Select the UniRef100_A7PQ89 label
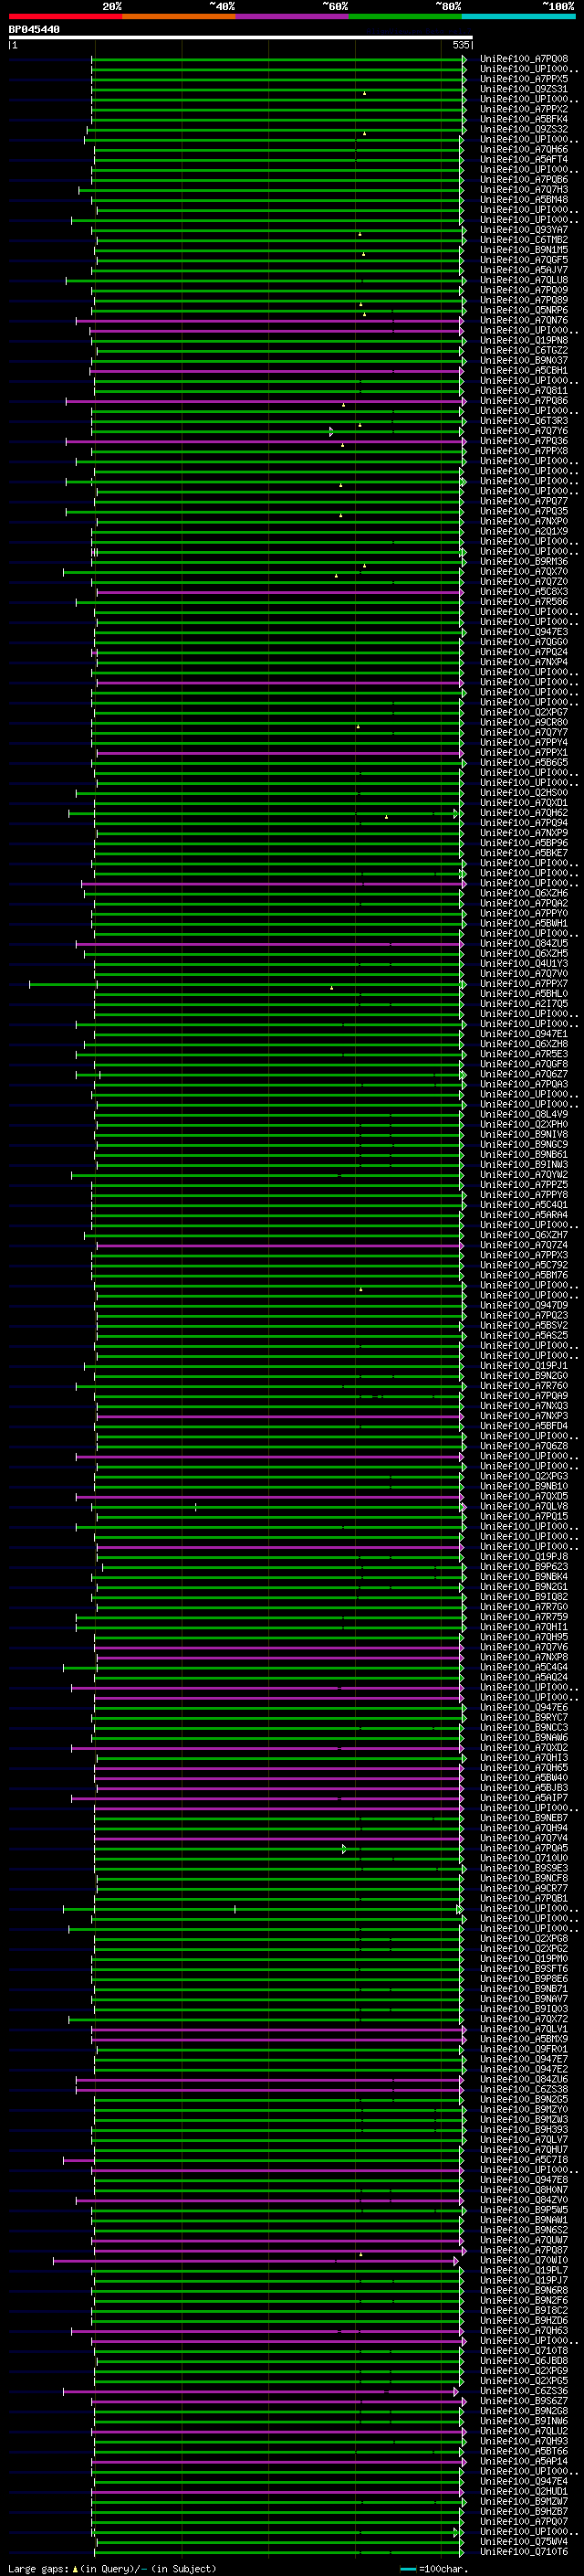This screenshot has height=2576, width=584. pyautogui.click(x=523, y=300)
